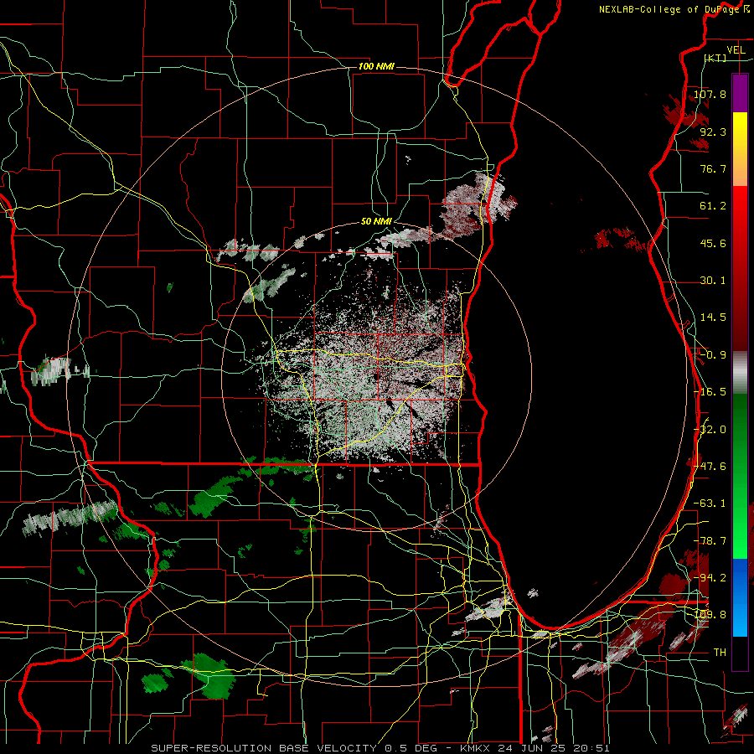
Task: Click the 14.5 velocity scale value
Action: coord(713,318)
